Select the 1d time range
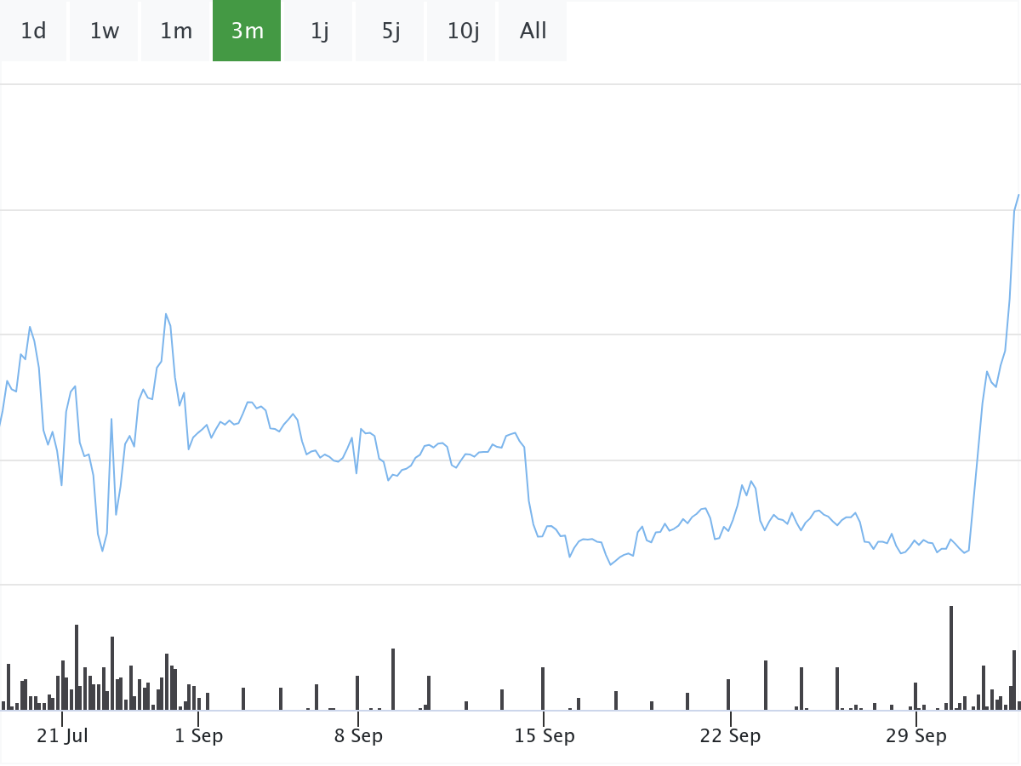This screenshot has width=1021, height=766. coord(33,31)
